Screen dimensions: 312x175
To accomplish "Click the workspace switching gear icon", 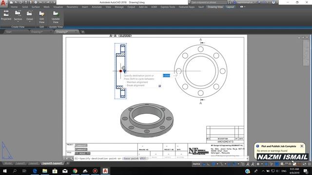I will tap(258, 164).
